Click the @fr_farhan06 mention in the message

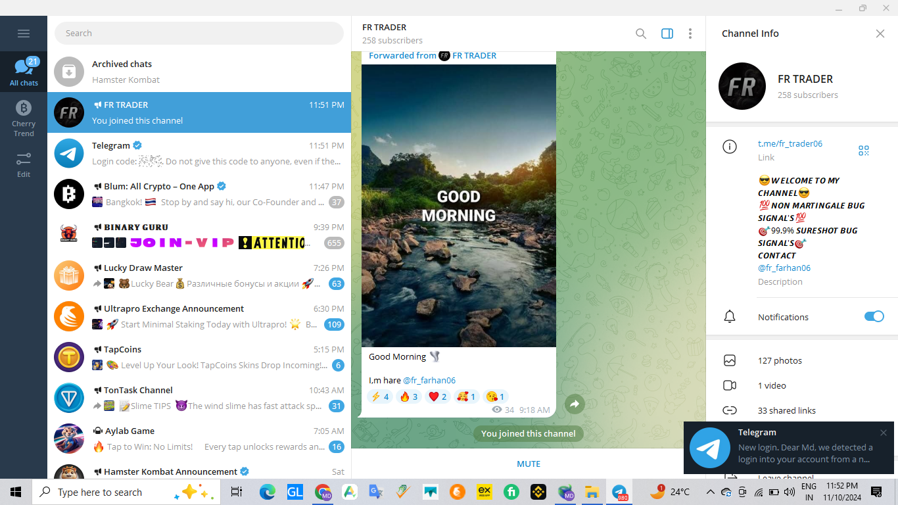429,380
